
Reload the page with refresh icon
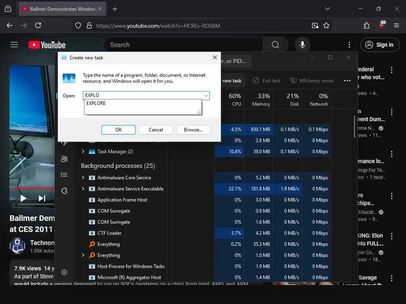38,25
